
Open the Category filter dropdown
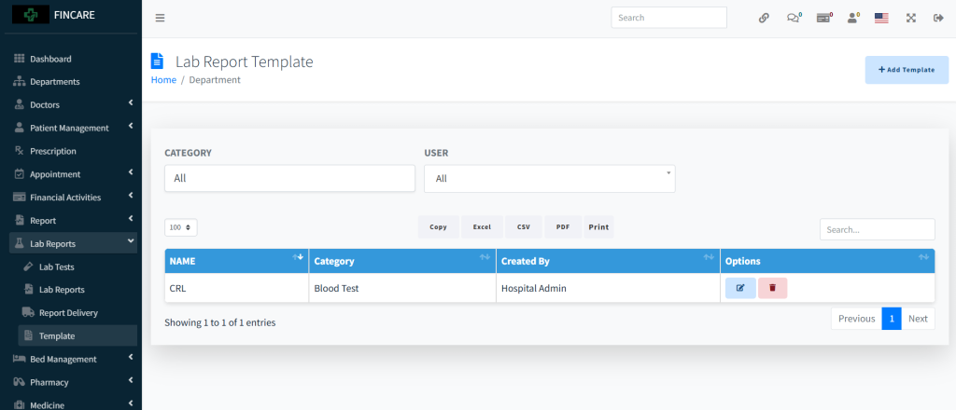pos(289,178)
